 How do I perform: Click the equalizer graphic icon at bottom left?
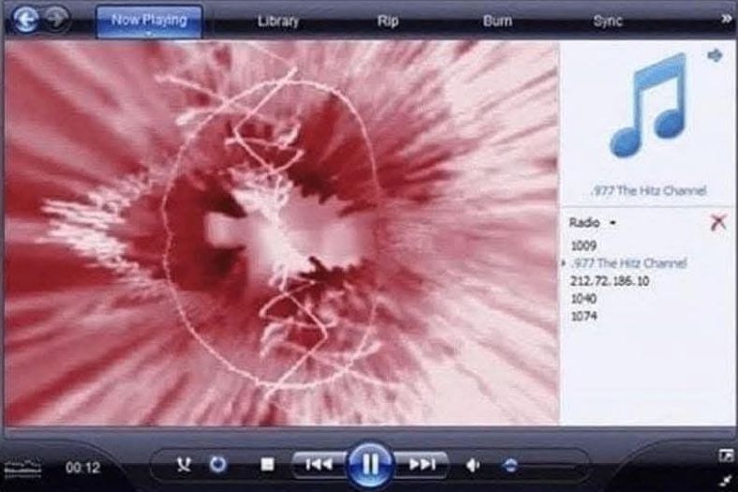coord(22,468)
